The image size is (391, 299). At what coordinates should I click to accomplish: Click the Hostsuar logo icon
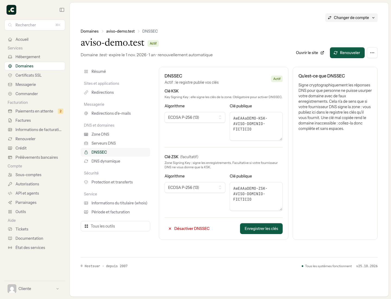[x=11, y=10]
